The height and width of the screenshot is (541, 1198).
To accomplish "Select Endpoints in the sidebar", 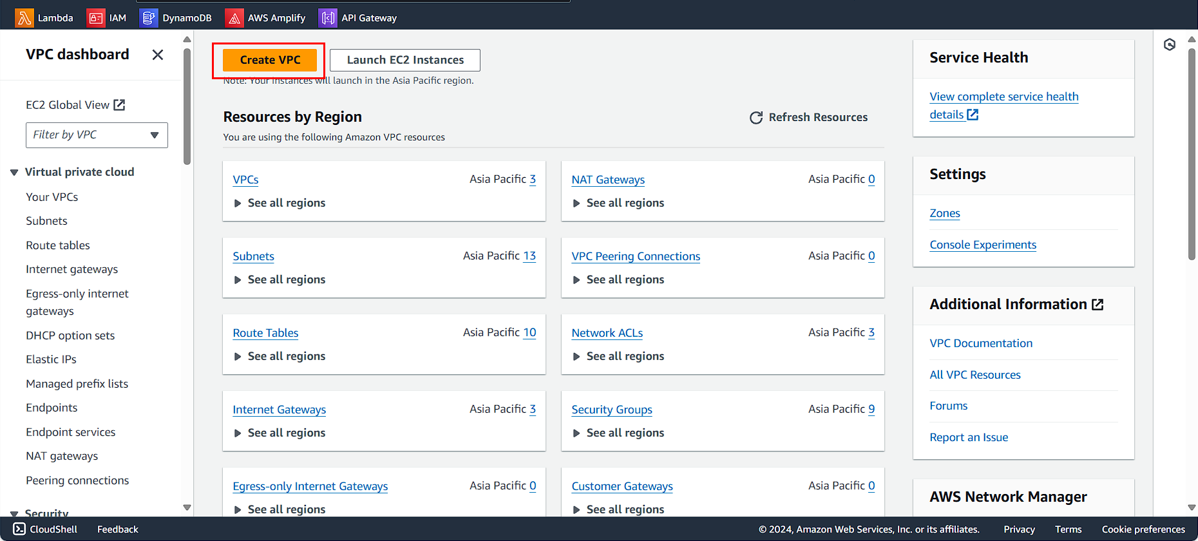I will click(52, 408).
